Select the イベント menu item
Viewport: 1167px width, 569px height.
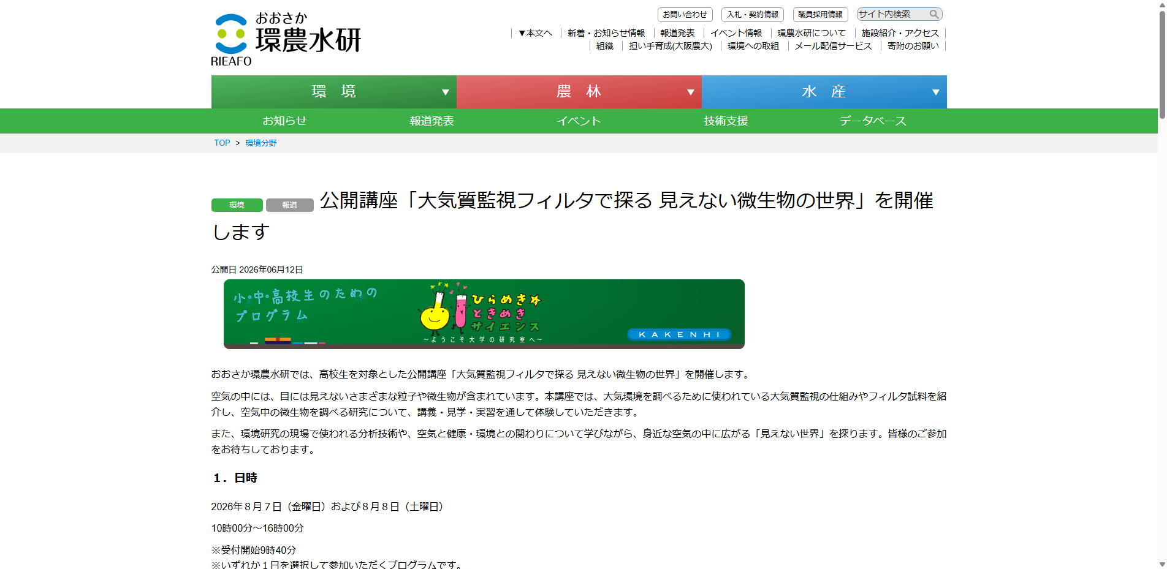[579, 121]
